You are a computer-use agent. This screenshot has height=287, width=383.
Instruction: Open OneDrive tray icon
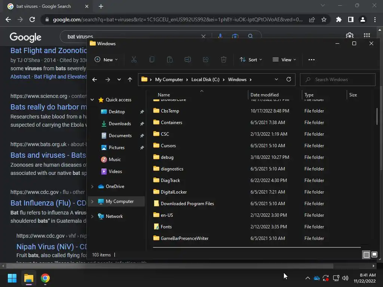[317, 278]
